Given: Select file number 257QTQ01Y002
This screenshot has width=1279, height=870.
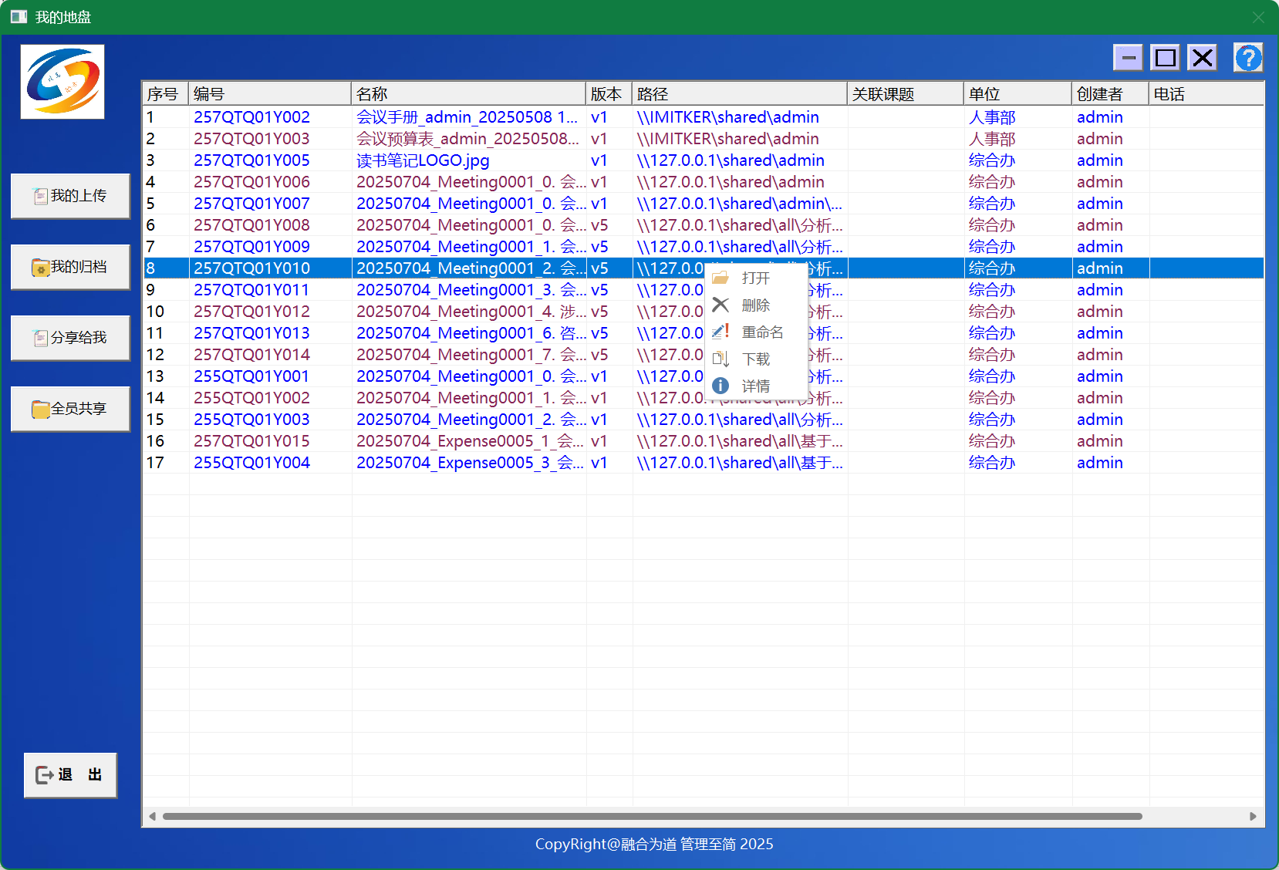Looking at the screenshot, I should tap(251, 117).
